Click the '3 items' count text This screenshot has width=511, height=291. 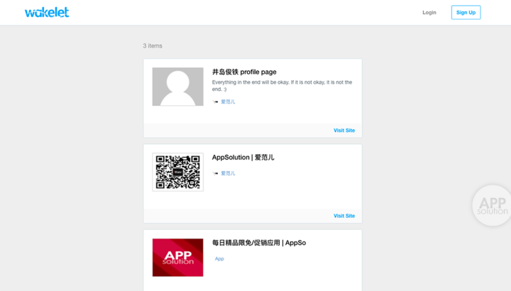(x=153, y=46)
